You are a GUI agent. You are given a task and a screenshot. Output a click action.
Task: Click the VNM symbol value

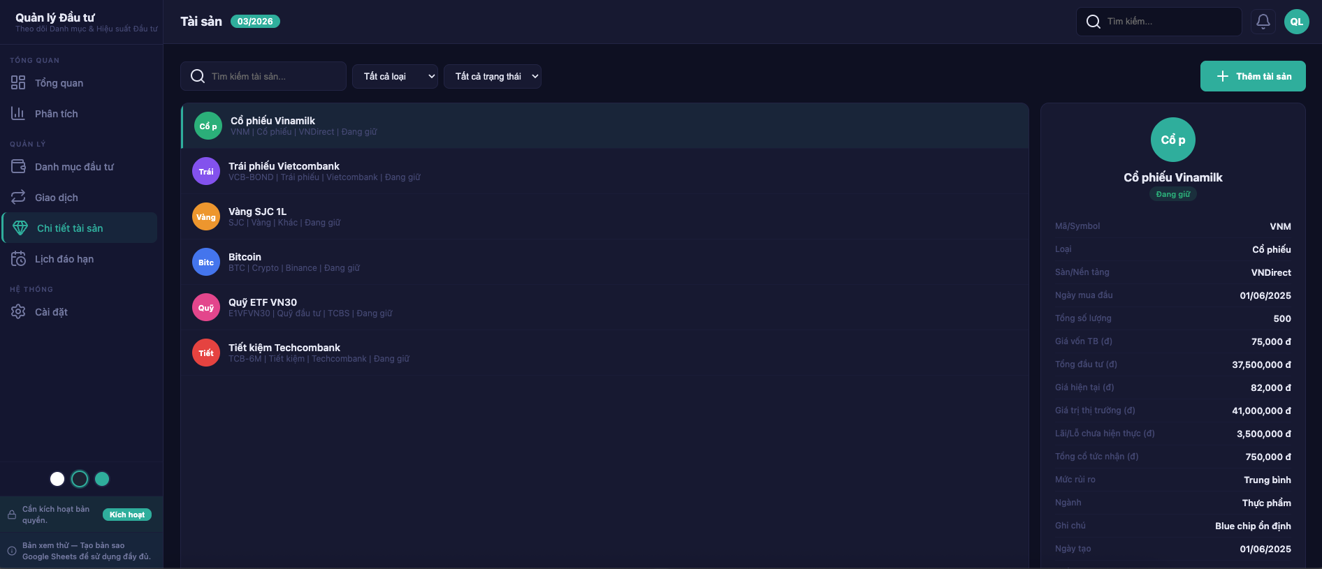1280,226
